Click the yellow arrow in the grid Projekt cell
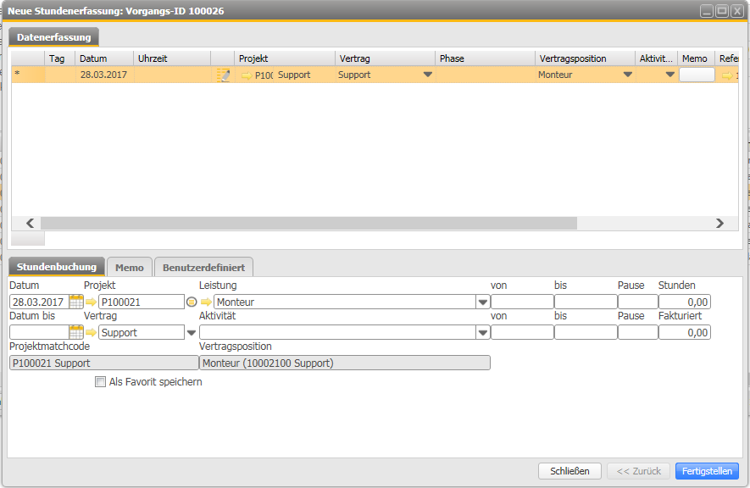750x488 pixels. pos(247,75)
